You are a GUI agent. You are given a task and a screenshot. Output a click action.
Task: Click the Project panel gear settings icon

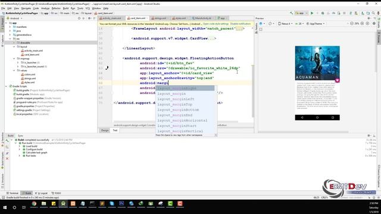pyautogui.click(x=89, y=18)
